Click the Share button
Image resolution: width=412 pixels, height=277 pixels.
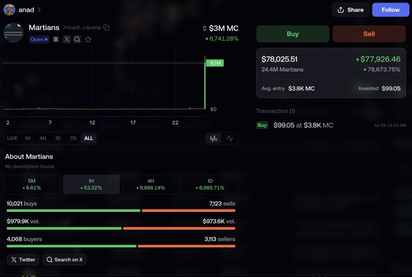[x=351, y=10]
